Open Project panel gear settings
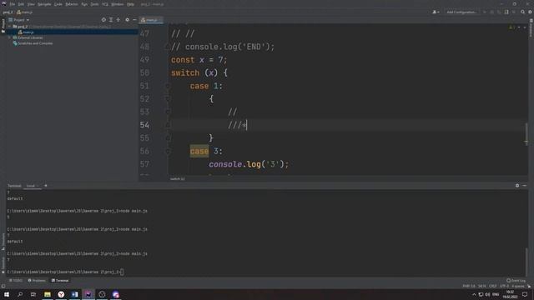This screenshot has height=300, width=534. click(127, 20)
